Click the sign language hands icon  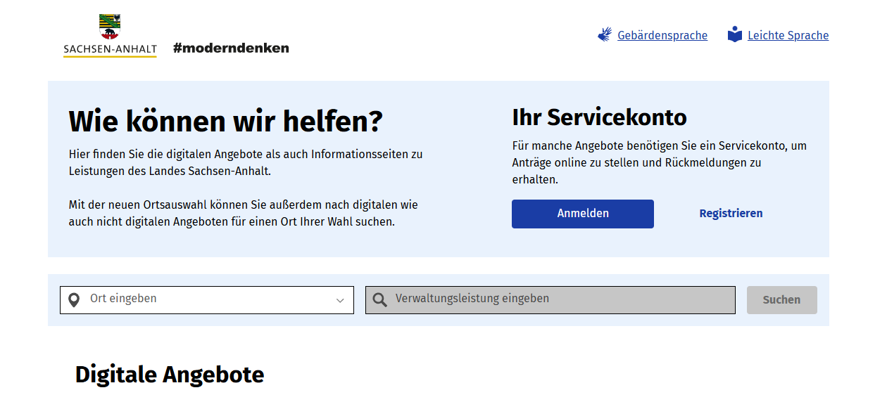point(605,34)
